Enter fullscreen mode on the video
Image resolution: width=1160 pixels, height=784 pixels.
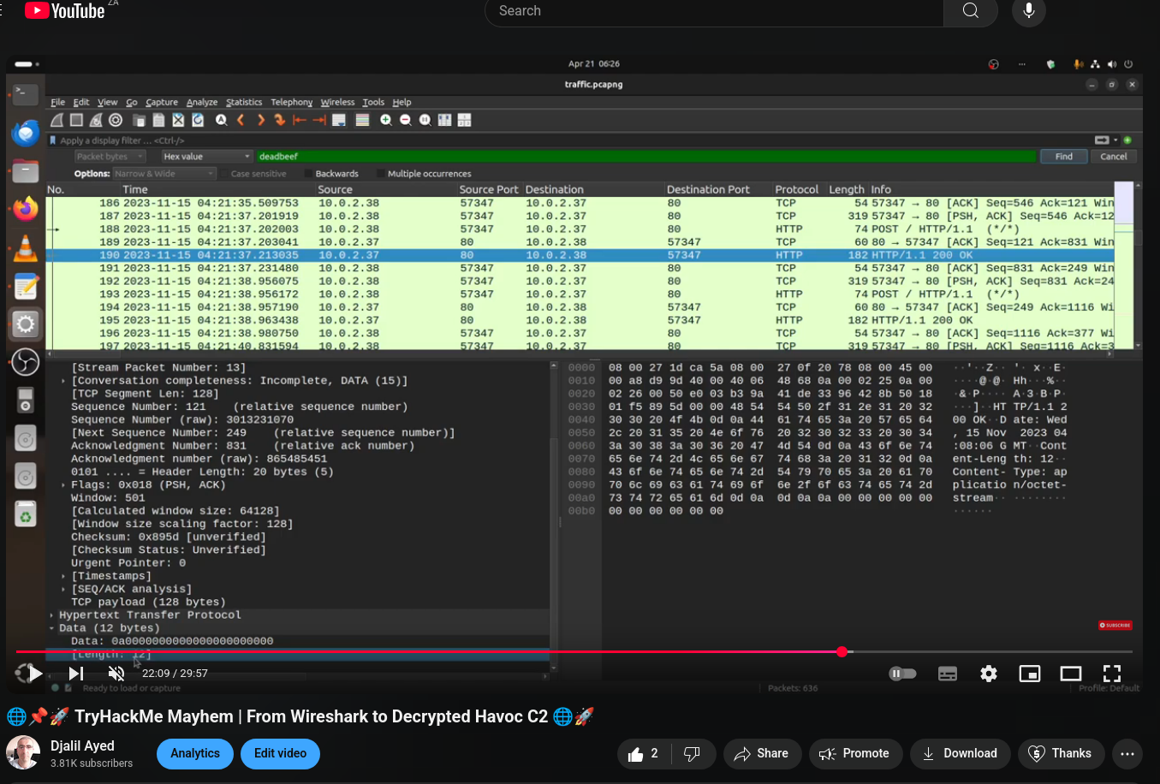pos(1111,674)
